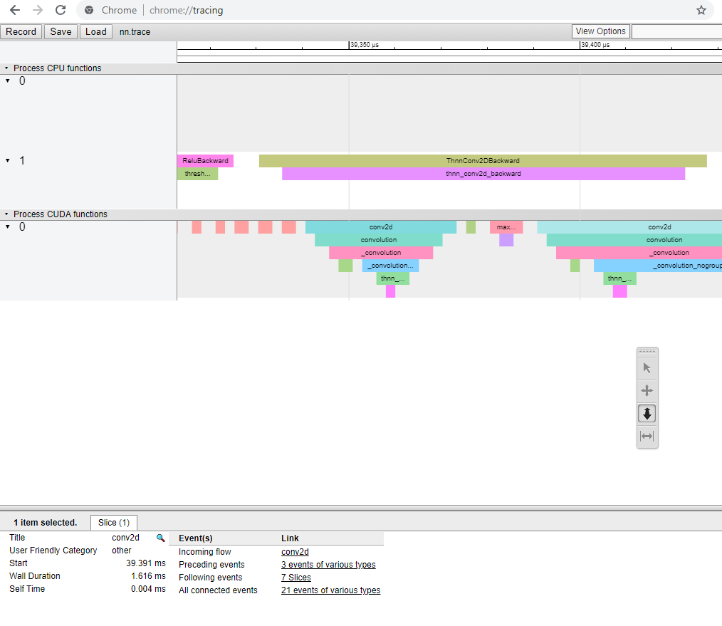Select the ReluBackward slice in timeline
Viewport: 722px width, 626px height.
(x=205, y=161)
